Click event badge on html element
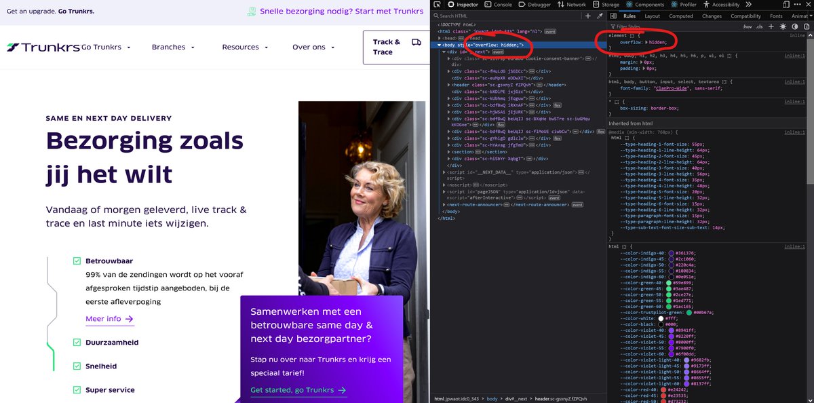The height and width of the screenshot is (403, 814). 550,31
